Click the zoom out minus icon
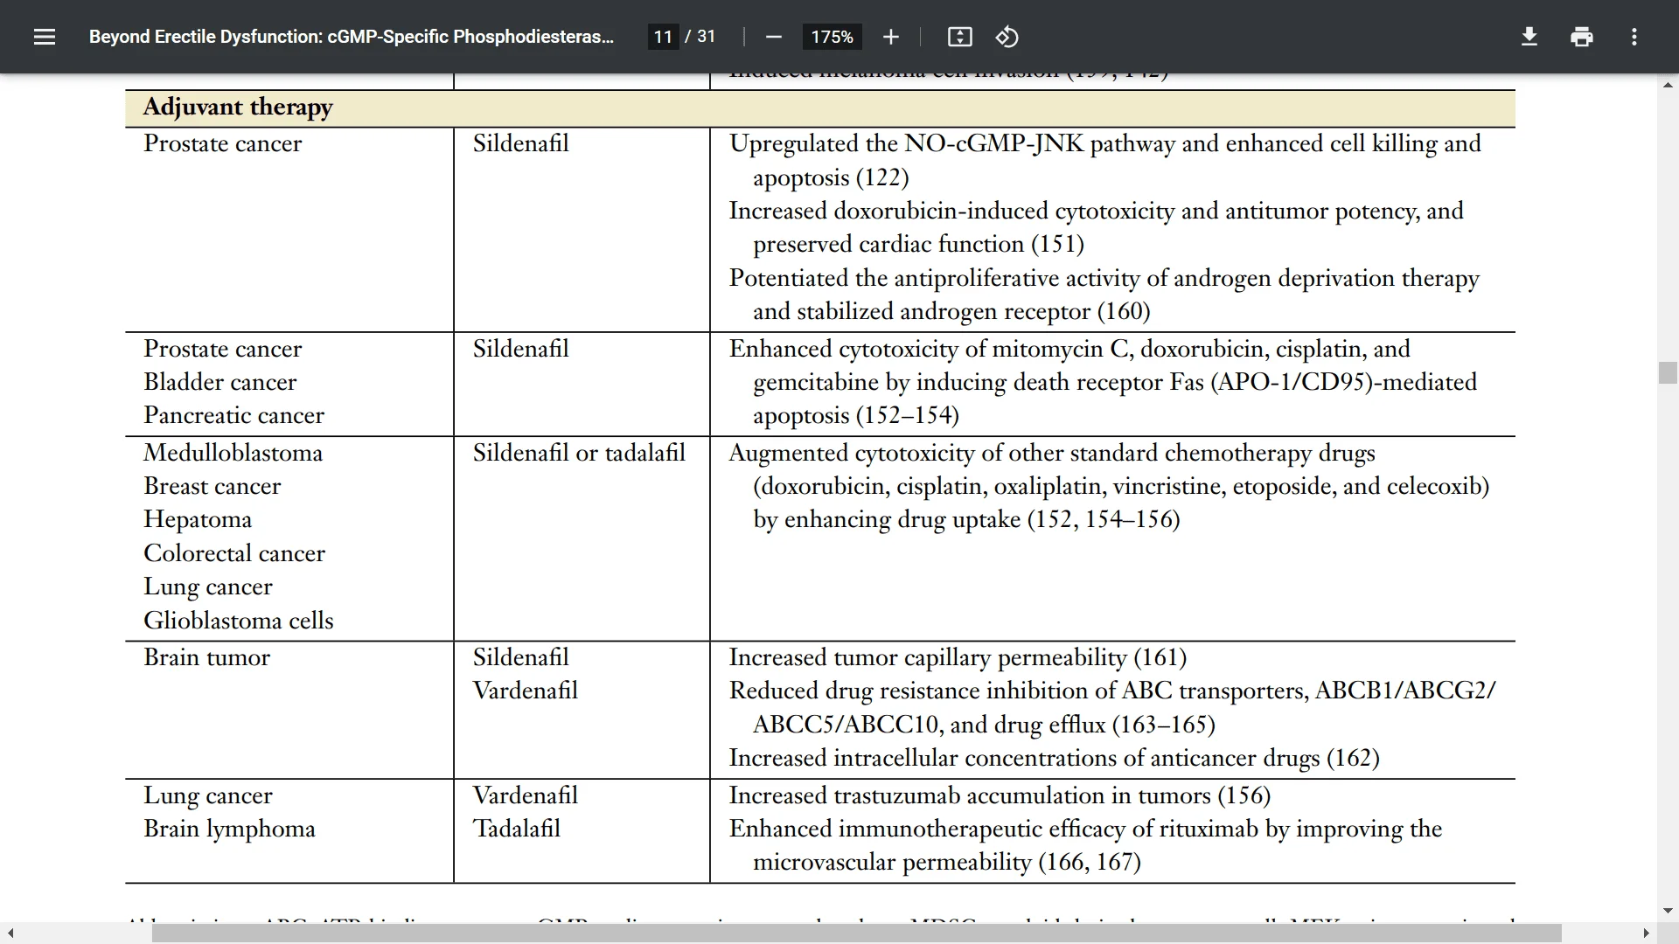Screen dimensions: 1679x944 pyautogui.click(x=771, y=38)
